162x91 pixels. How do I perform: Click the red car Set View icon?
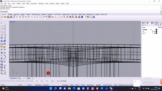(52, 17)
